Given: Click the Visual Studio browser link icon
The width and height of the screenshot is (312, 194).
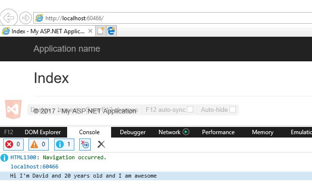Looking at the screenshot, I should (12, 109).
